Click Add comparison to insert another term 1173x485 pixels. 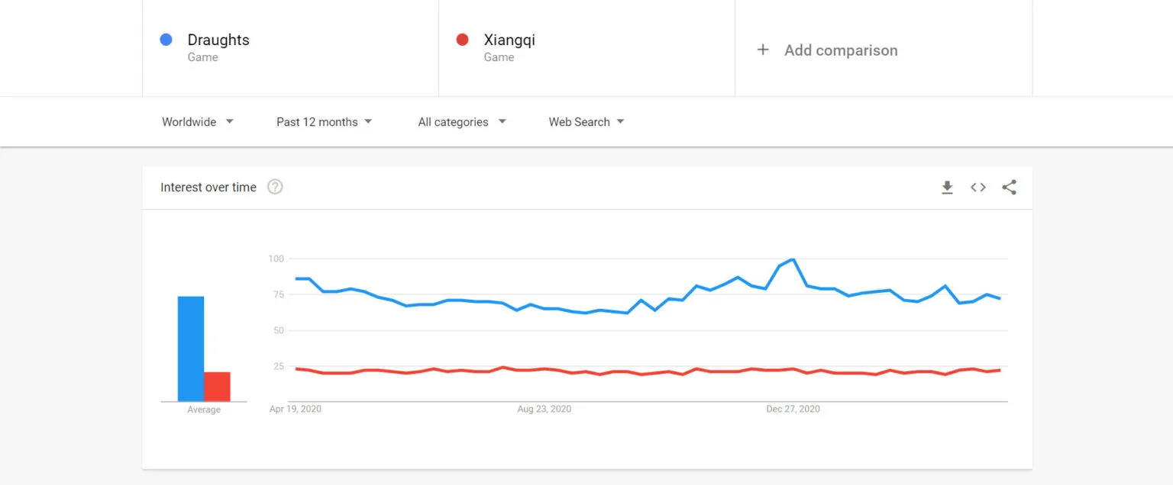click(x=841, y=50)
